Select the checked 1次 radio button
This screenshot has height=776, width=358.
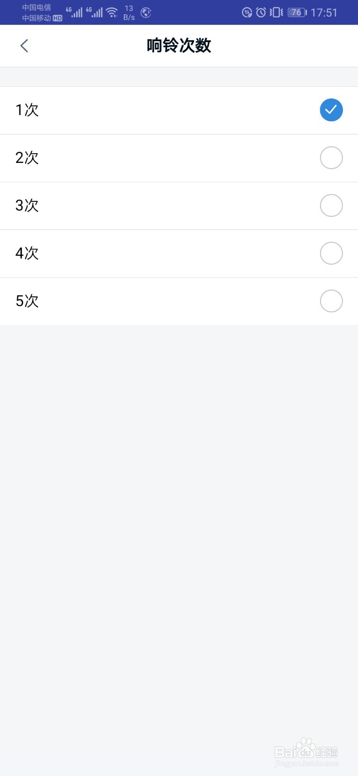pos(331,110)
